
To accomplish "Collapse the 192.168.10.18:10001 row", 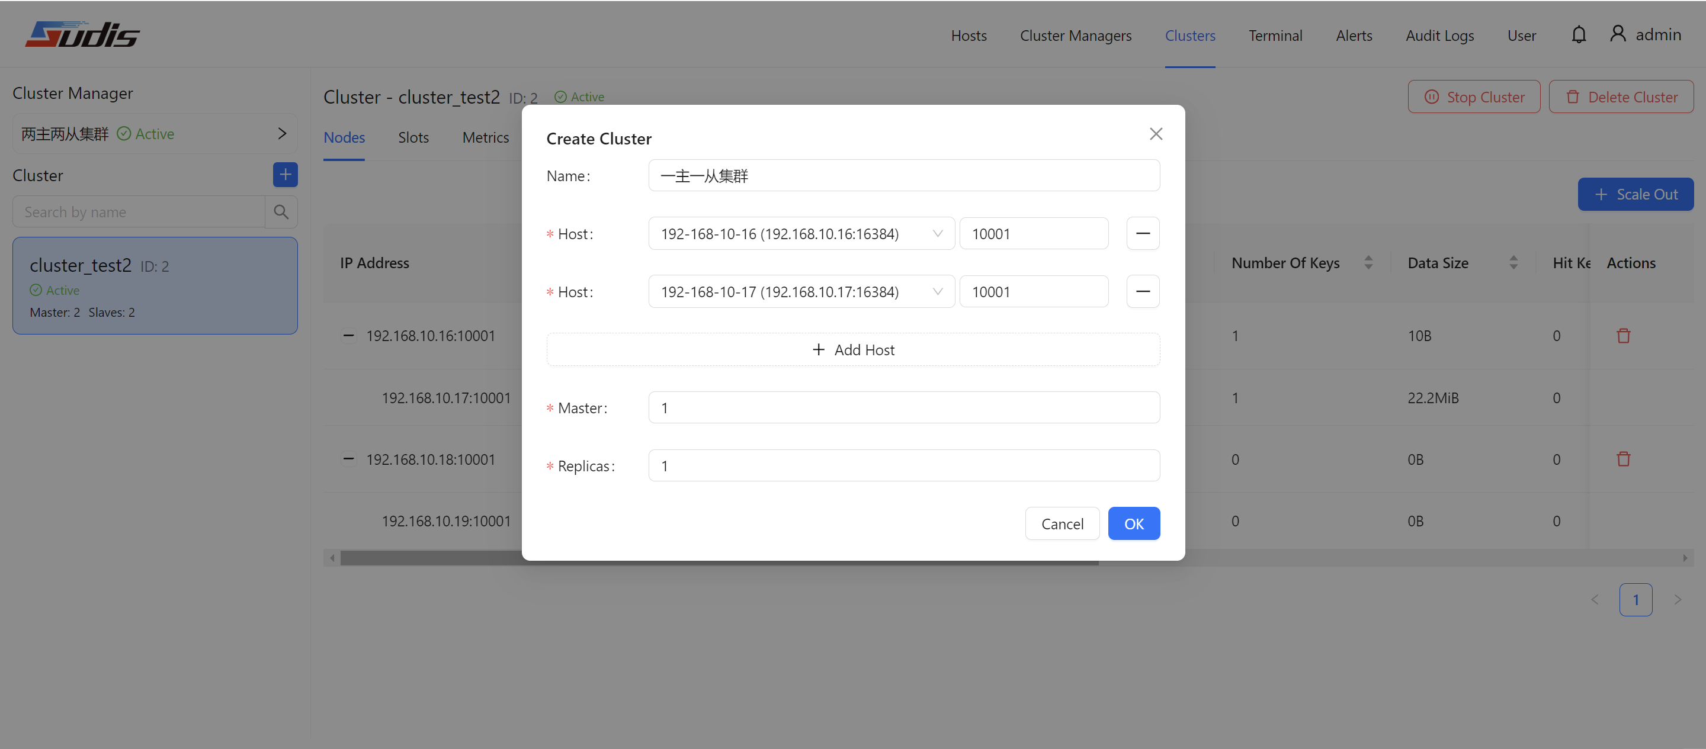I will pos(348,459).
